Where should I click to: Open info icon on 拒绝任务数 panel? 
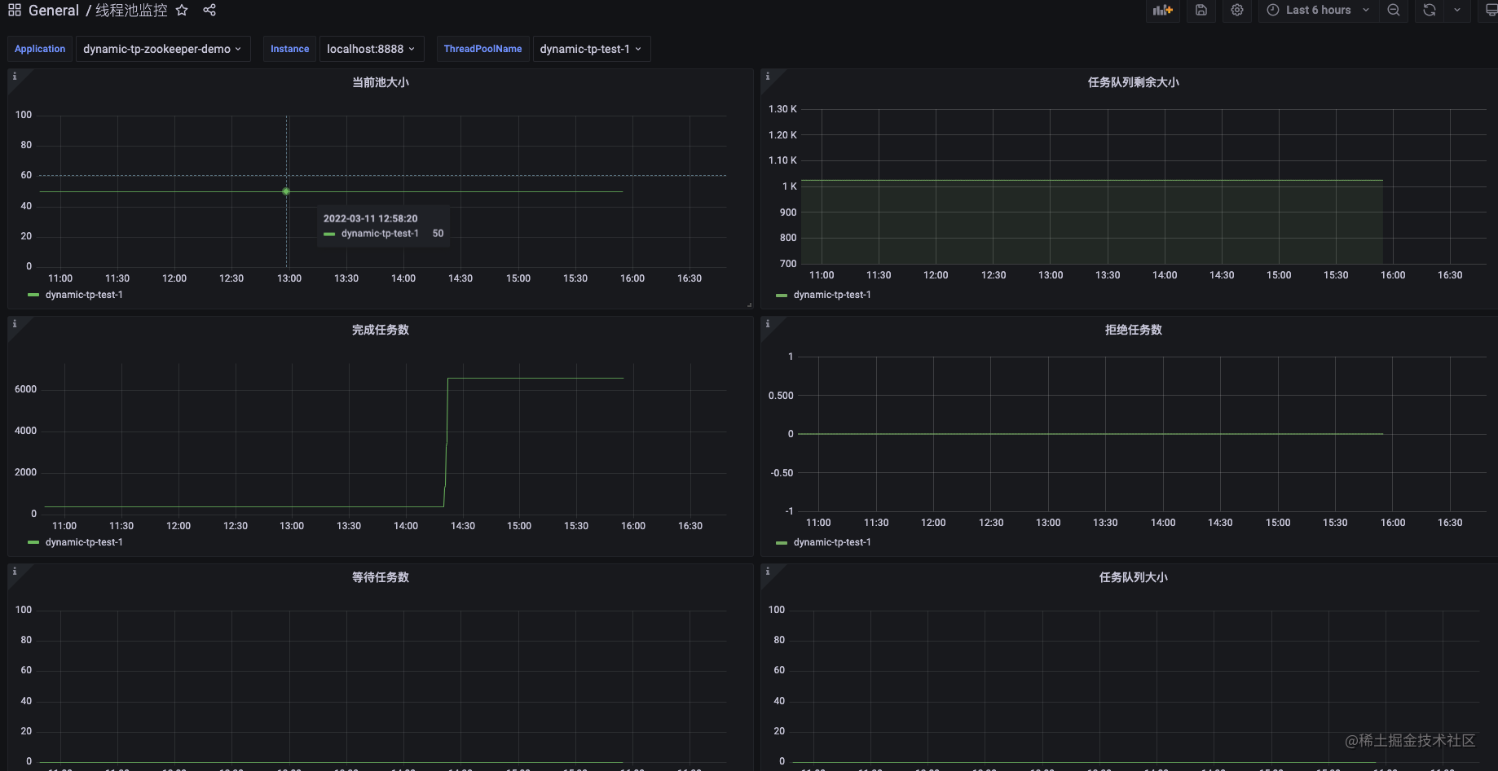click(768, 324)
